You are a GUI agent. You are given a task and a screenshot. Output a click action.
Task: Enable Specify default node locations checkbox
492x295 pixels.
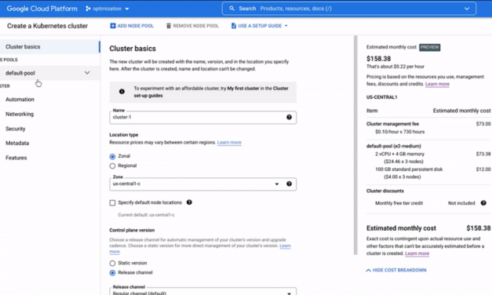(112, 202)
